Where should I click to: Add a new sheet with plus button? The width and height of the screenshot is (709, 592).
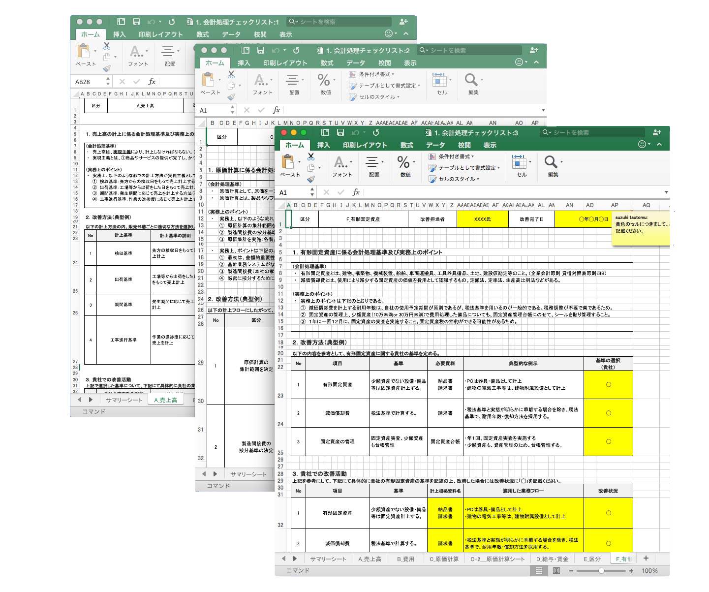[646, 558]
